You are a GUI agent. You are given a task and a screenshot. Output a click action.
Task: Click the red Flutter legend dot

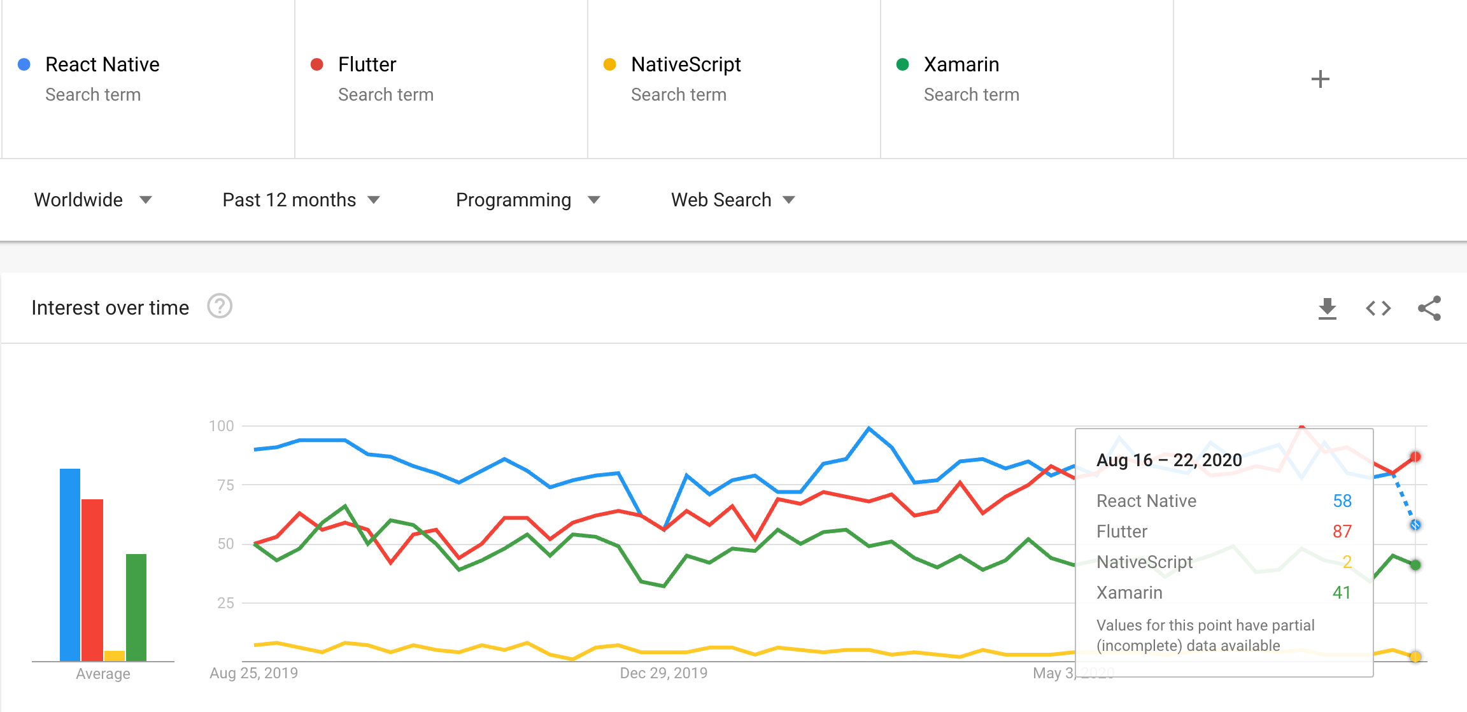pos(316,64)
